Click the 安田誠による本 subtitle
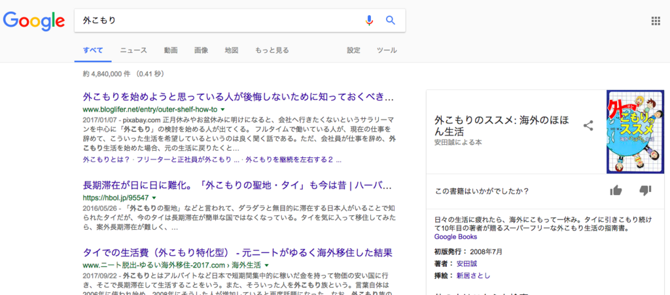The width and height of the screenshot is (670, 295). click(x=458, y=142)
